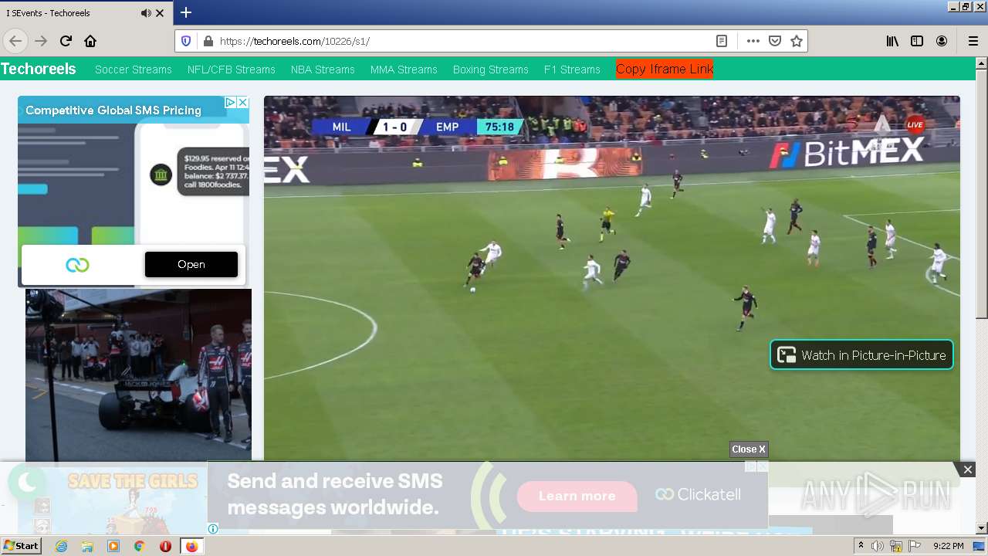Click Learn more in SMS ad
Screen dimensions: 988x556
(x=577, y=496)
